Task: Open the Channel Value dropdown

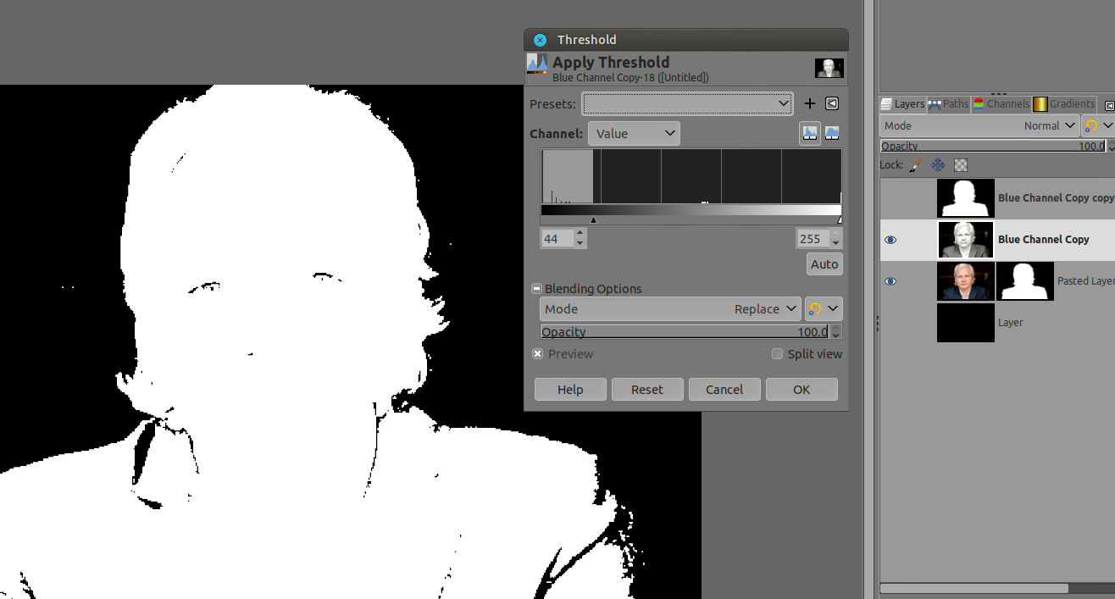Action: tap(634, 133)
